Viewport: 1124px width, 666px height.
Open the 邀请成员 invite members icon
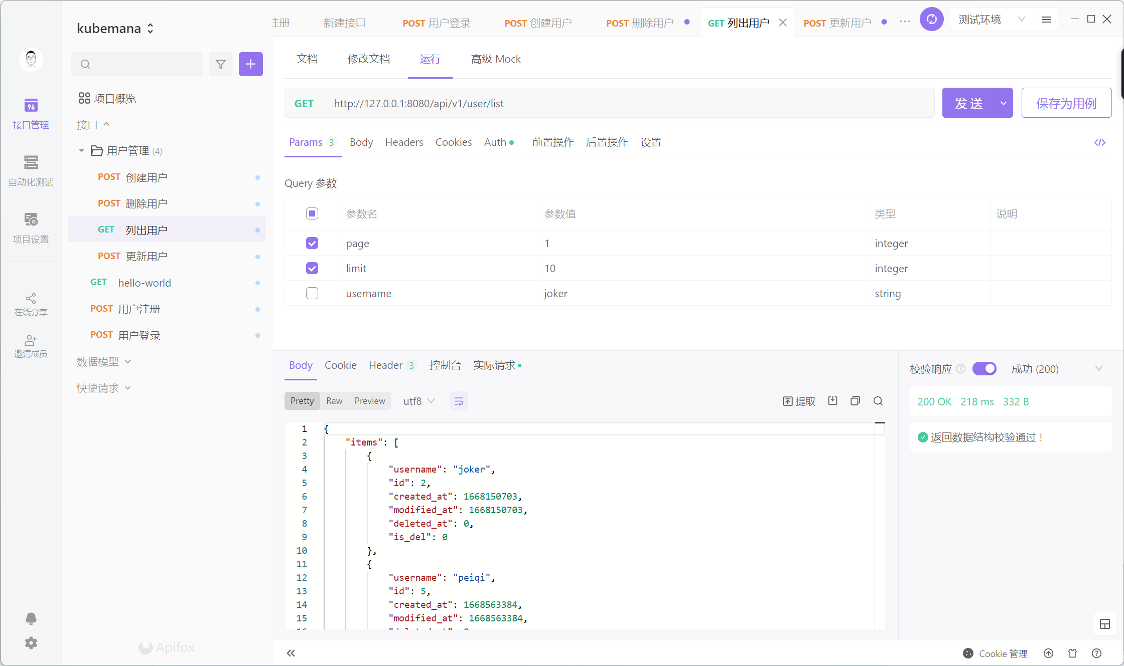pos(31,346)
